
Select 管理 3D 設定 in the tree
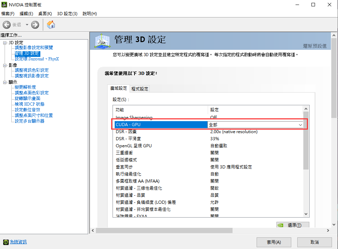click(27, 53)
